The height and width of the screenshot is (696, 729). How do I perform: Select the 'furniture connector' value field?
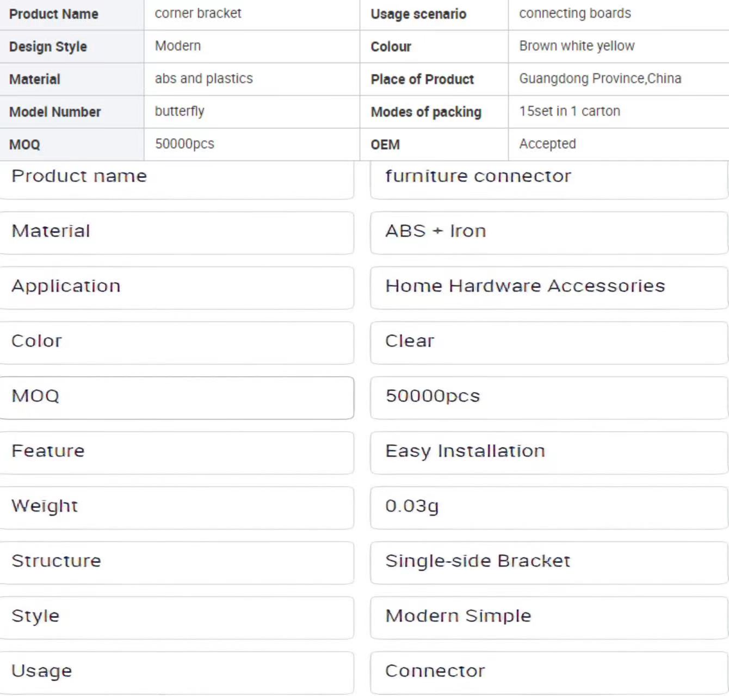[548, 179]
